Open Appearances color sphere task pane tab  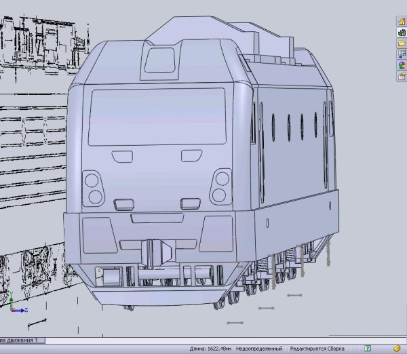click(402, 65)
